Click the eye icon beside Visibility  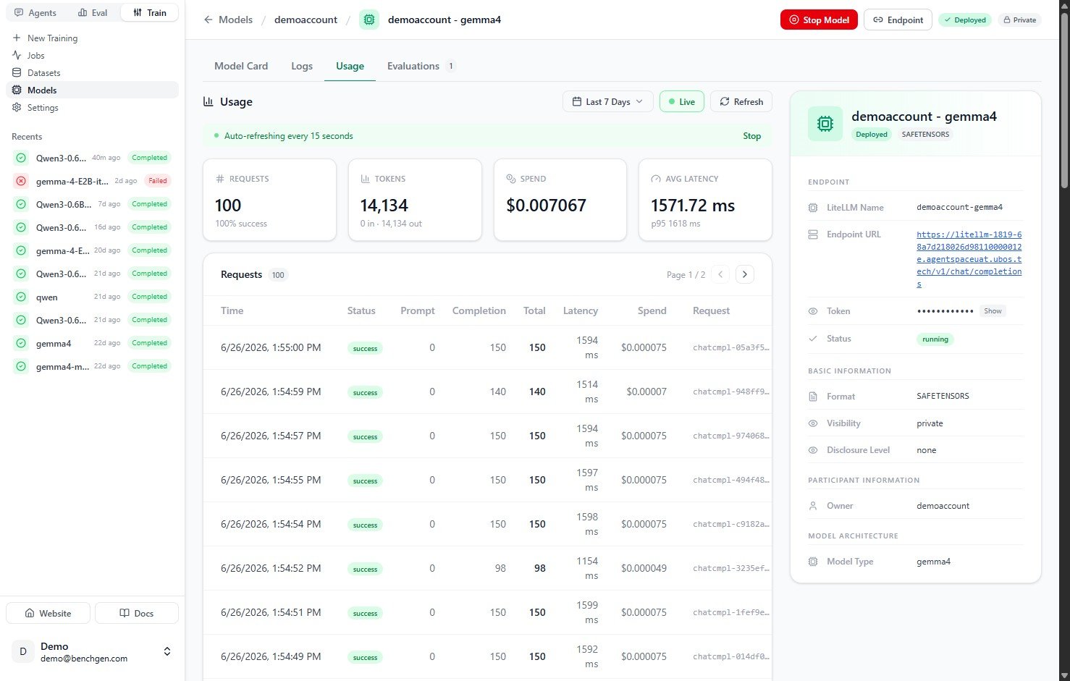(x=813, y=423)
